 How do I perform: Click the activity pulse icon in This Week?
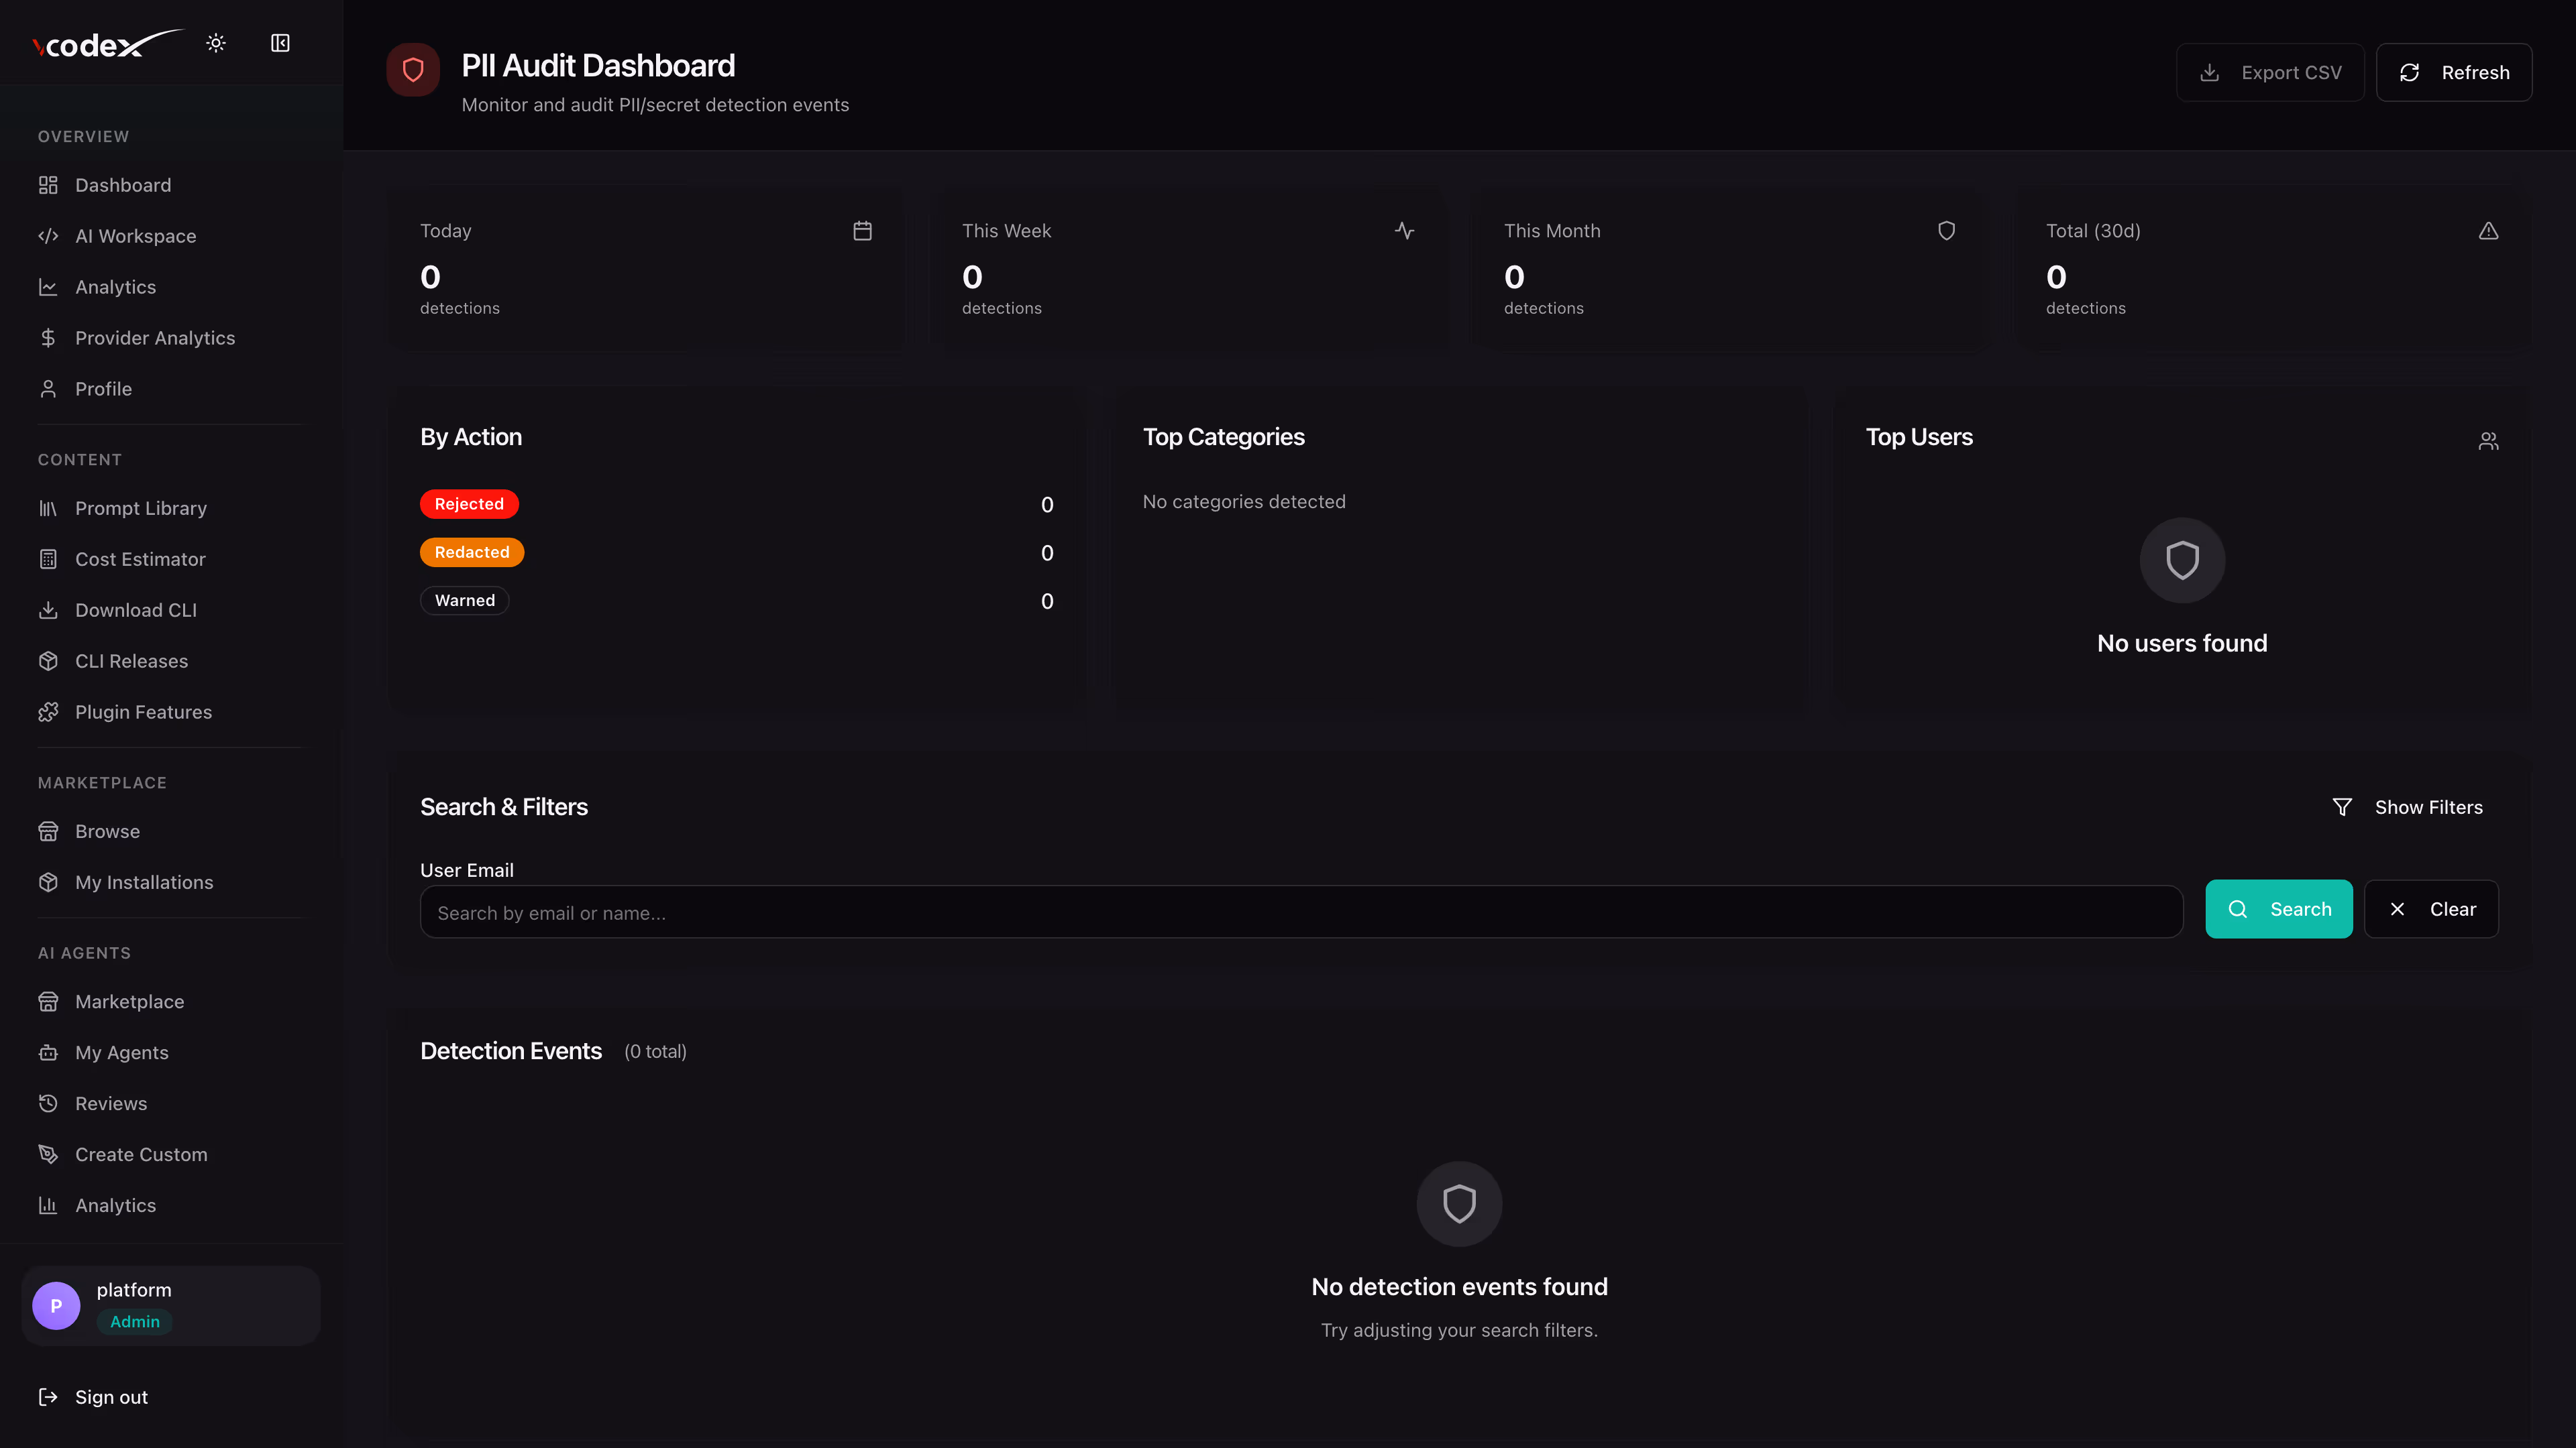1404,231
